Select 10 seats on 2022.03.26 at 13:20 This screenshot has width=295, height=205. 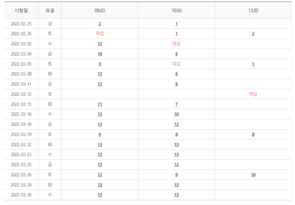253,175
